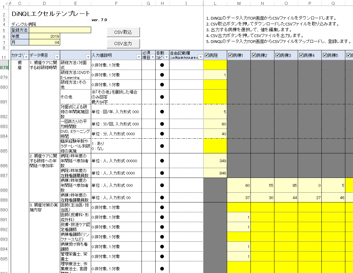Click the auto-copy dot in row 878
Image resolution: width=353 pixels, height=273 pixels.
coord(162,65)
